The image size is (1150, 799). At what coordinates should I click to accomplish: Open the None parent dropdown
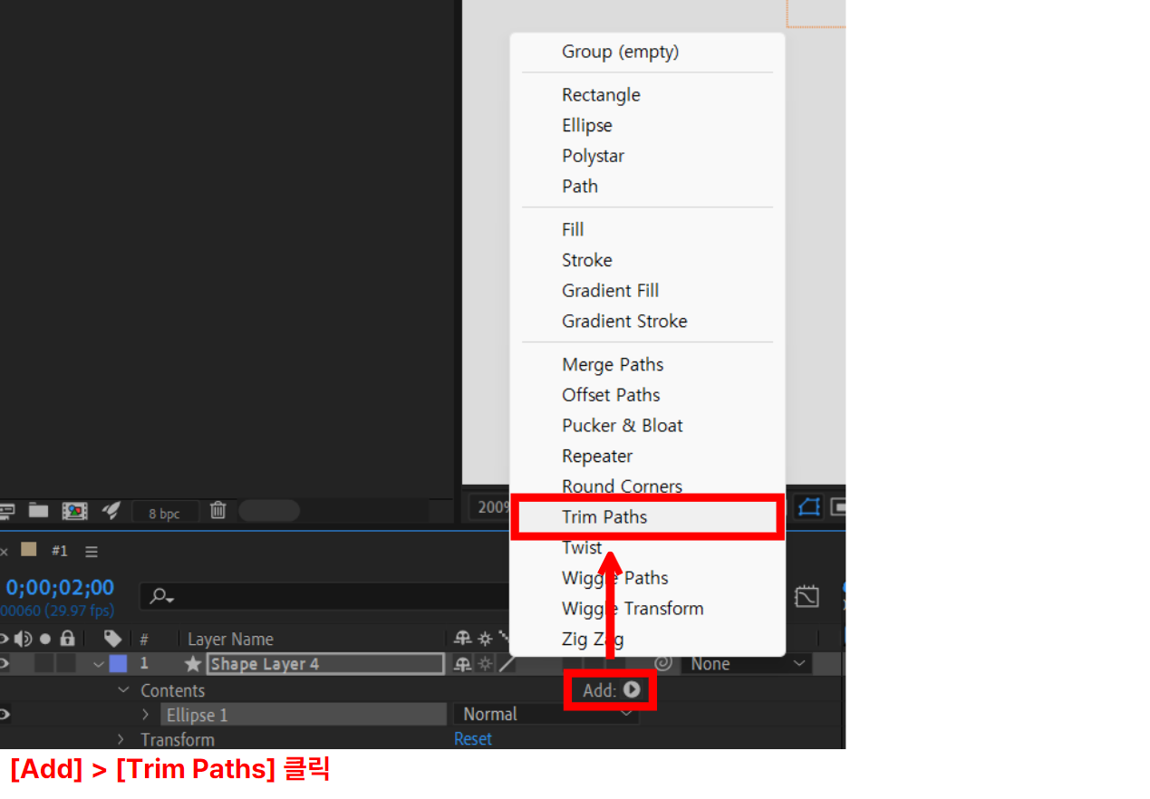[746, 663]
